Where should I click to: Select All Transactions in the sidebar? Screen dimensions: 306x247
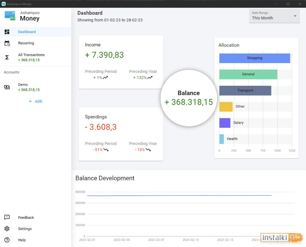point(36,57)
